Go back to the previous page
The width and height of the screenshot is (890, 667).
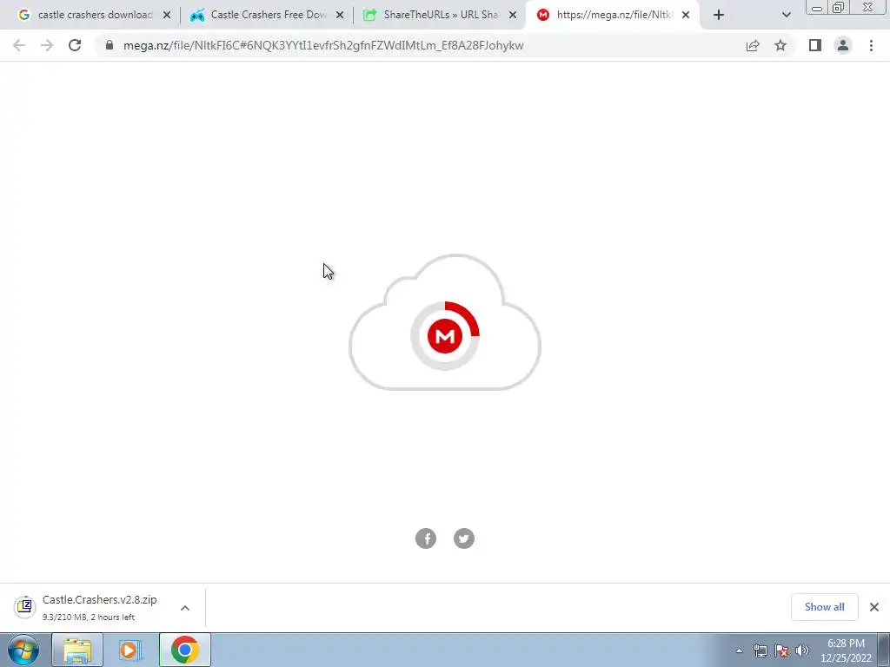19,45
